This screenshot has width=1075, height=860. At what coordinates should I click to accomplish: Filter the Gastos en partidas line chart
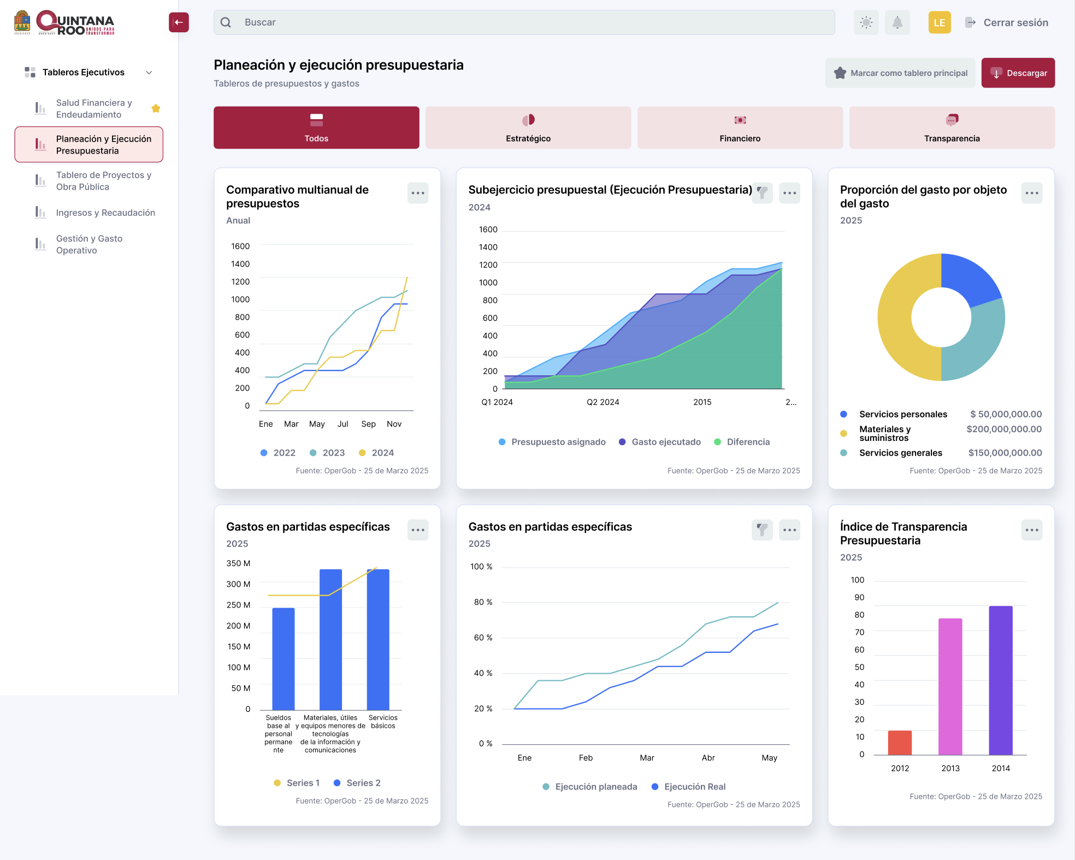click(762, 530)
